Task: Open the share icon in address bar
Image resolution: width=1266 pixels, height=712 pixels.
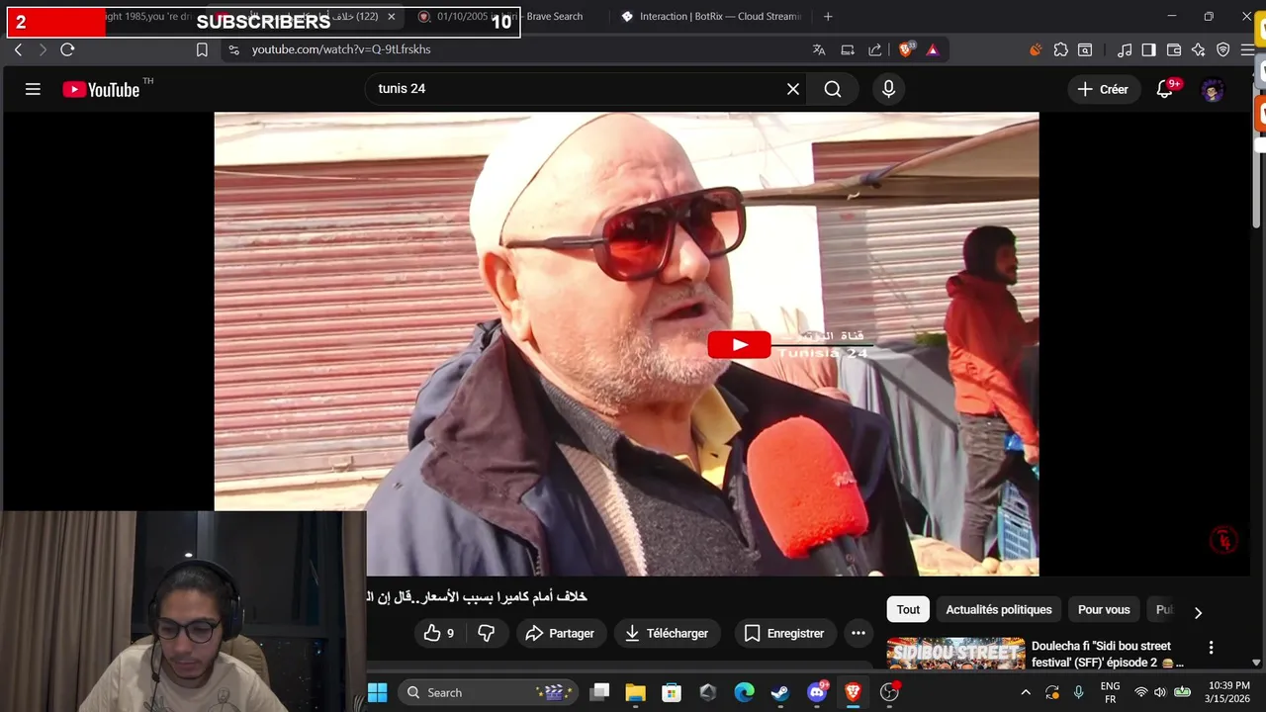Action: tap(875, 49)
